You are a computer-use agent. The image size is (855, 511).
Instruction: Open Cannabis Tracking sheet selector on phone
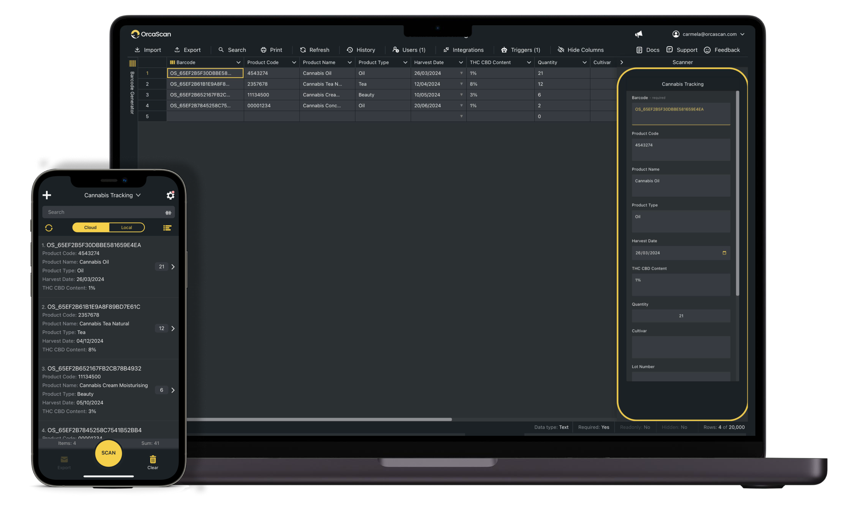pyautogui.click(x=112, y=195)
